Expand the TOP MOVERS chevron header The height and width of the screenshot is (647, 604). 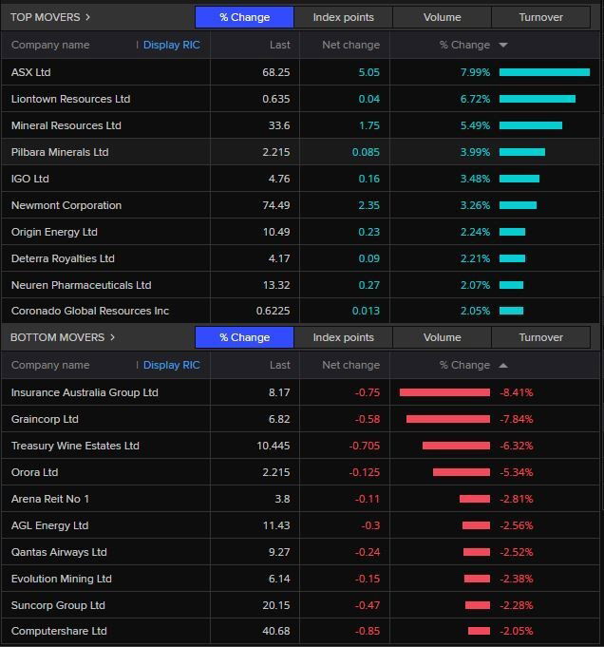click(x=87, y=17)
